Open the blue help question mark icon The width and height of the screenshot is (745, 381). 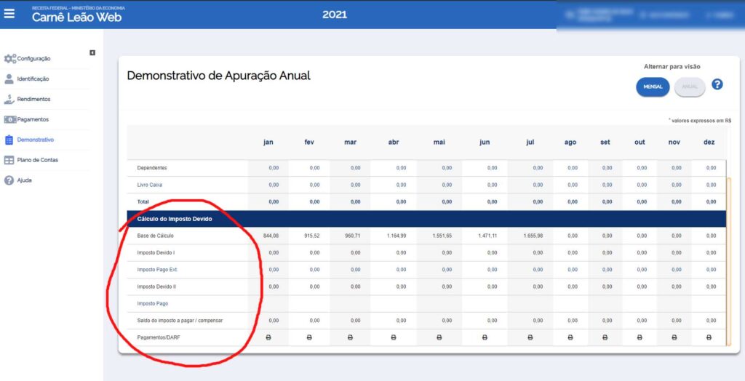click(x=717, y=84)
